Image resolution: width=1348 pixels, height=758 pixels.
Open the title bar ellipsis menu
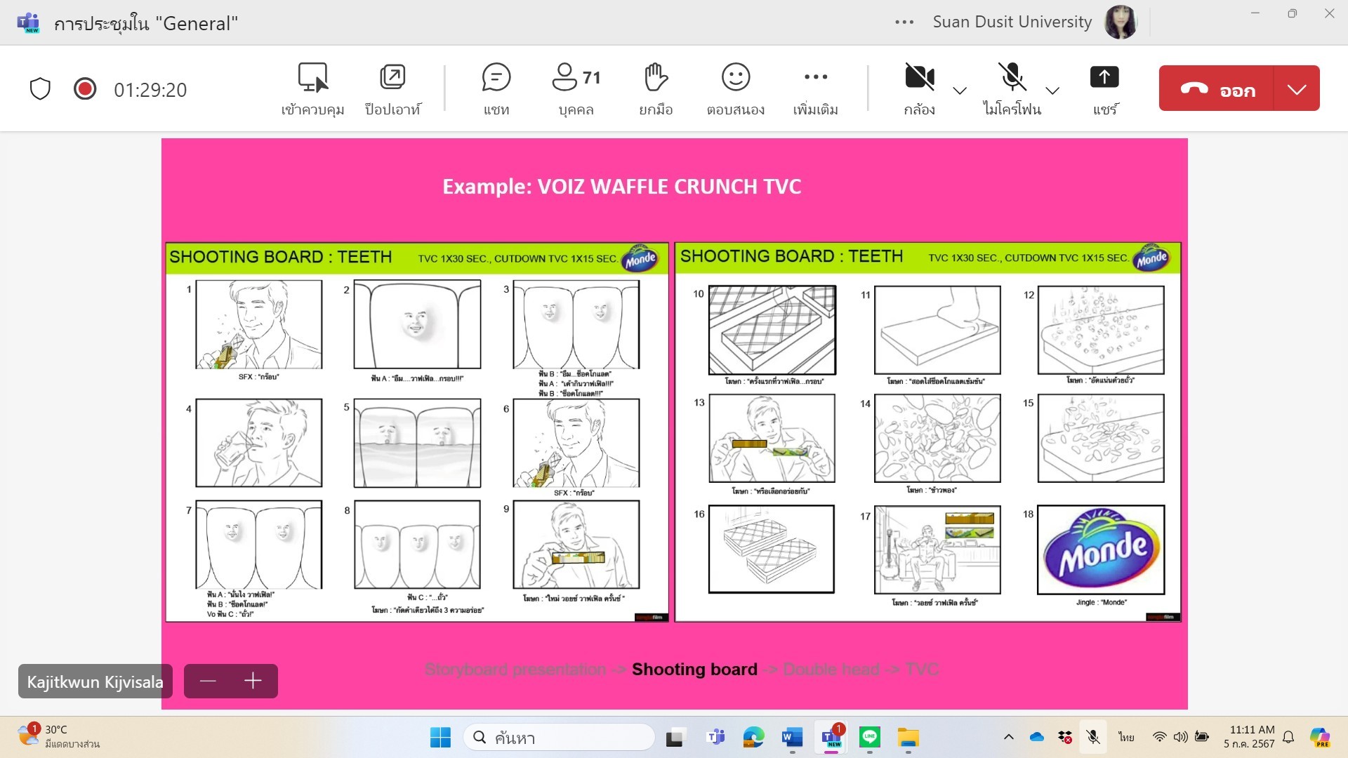coord(904,22)
